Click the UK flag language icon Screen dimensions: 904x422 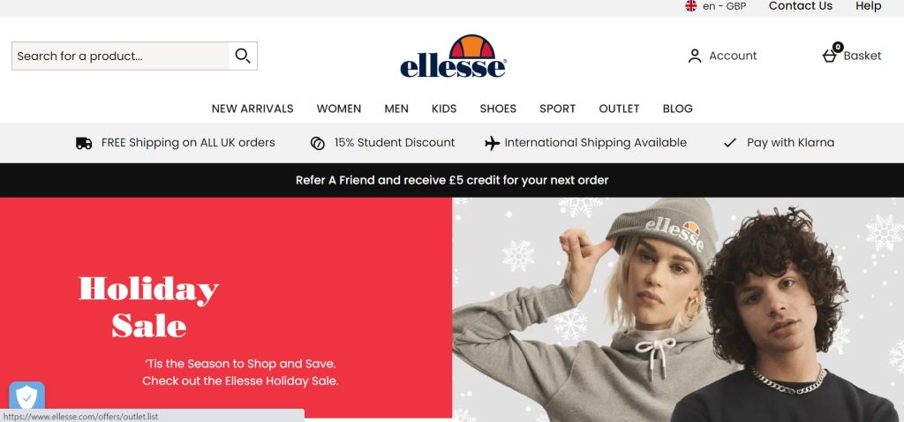coord(690,6)
